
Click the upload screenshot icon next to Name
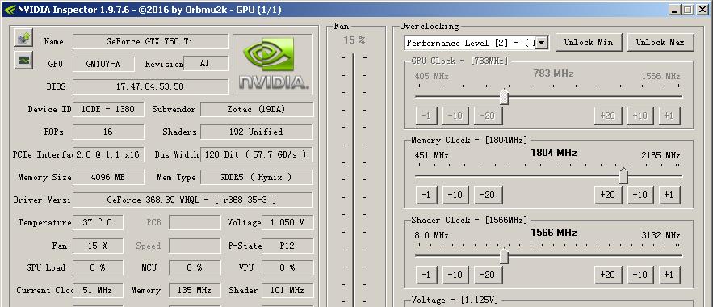[x=23, y=38]
